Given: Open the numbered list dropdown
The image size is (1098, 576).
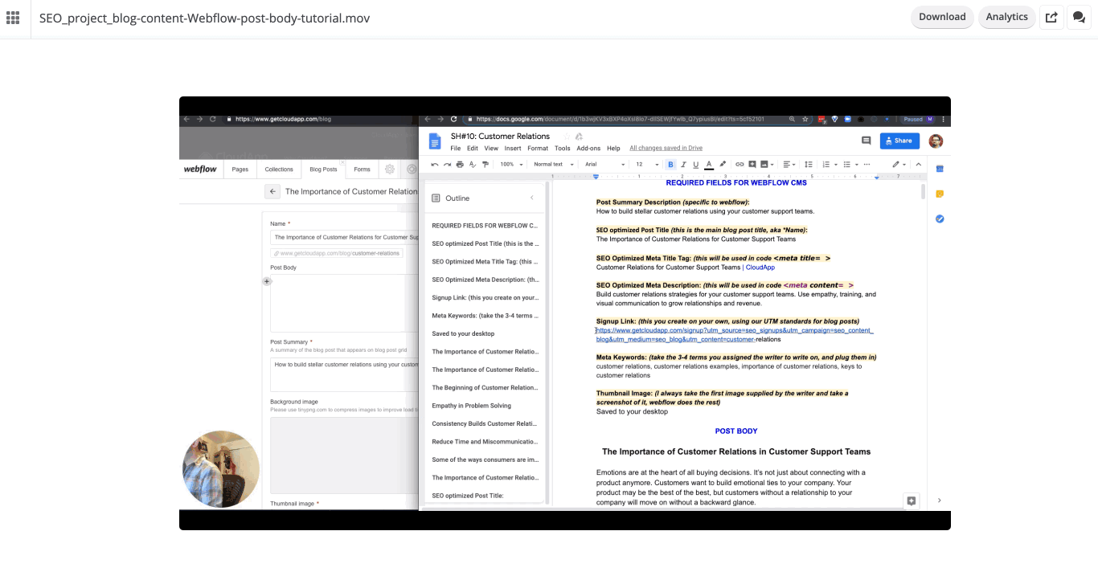Looking at the screenshot, I should click(x=829, y=164).
